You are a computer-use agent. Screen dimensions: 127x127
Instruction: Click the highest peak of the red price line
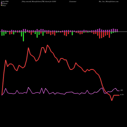tap(47, 45)
